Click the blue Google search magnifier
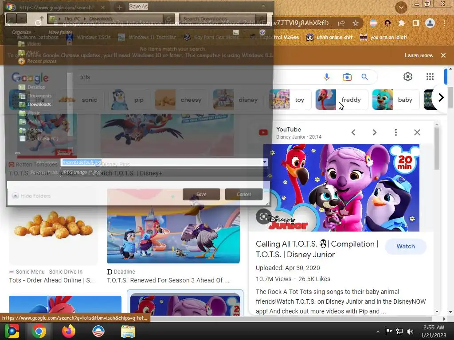 (x=364, y=77)
